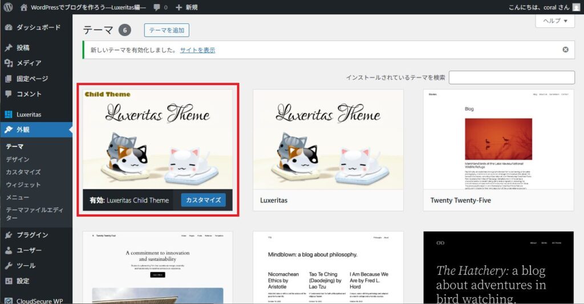Click the テーマを追加 button
The image size is (584, 304).
pyautogui.click(x=167, y=30)
